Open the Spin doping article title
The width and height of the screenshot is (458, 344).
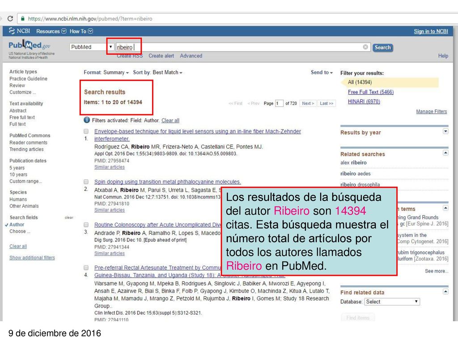(168, 182)
